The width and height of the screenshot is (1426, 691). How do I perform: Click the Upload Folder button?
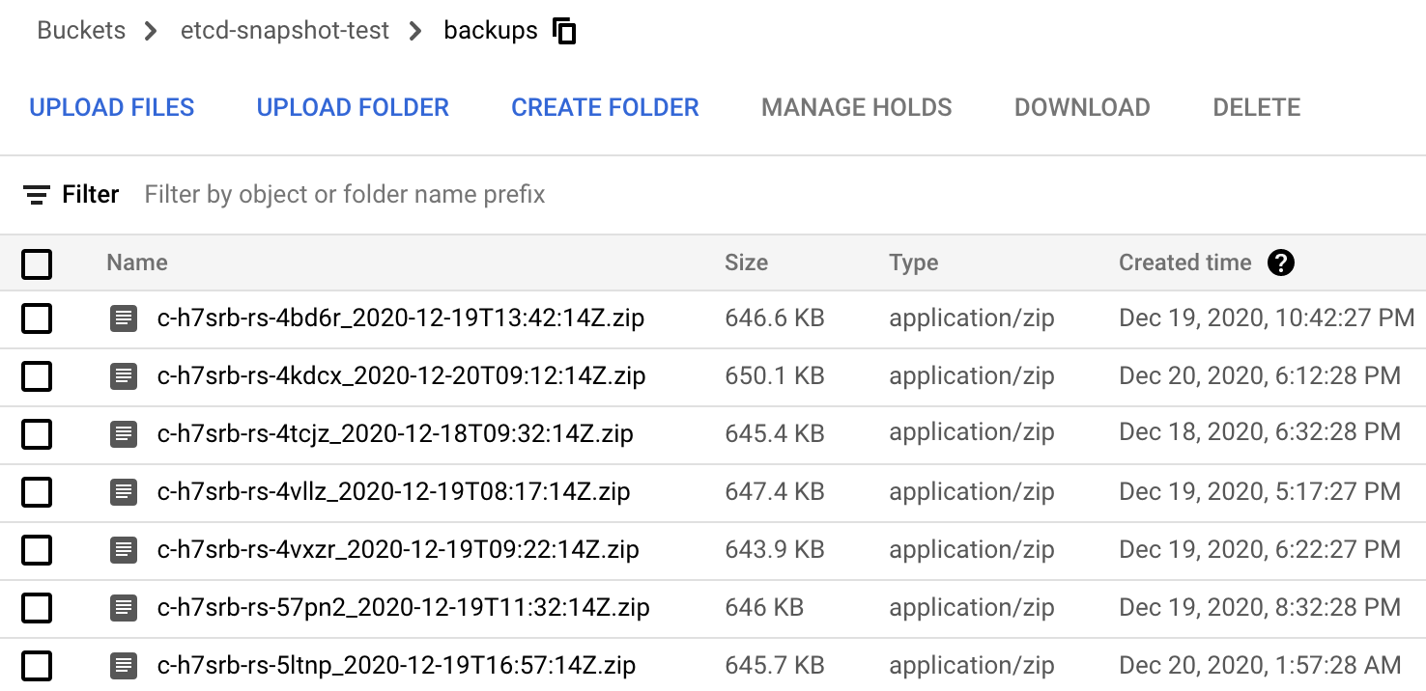click(353, 107)
